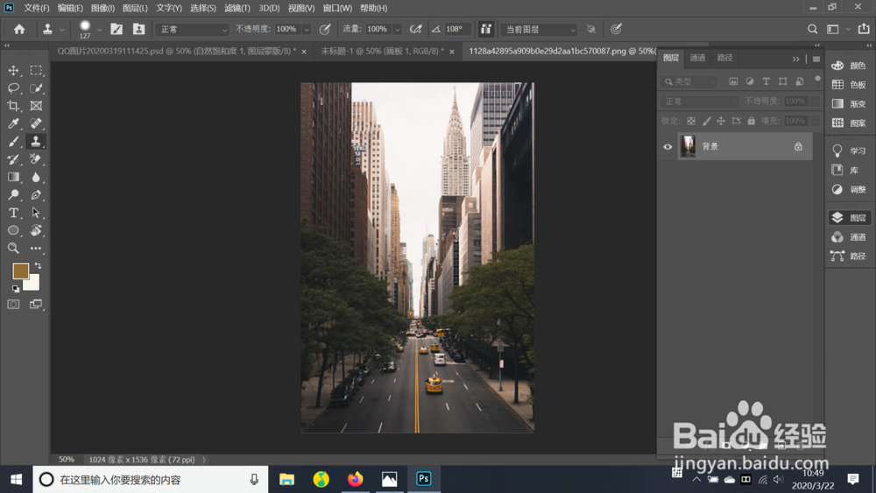Screen dimensions: 876x493
Task: Select the Zoom tool
Action: (x=13, y=248)
